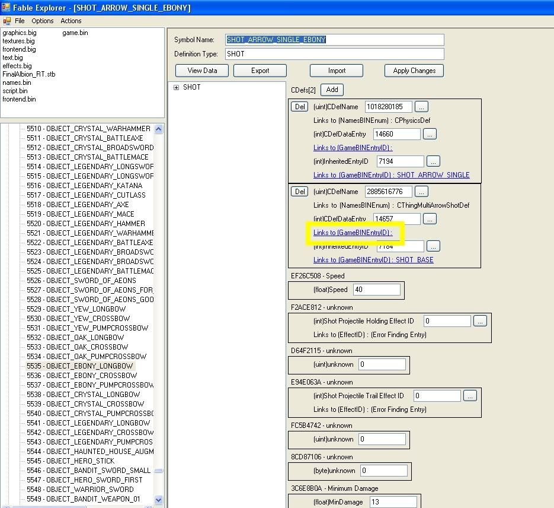
Task: Select script.bin in the file list
Action: pyautogui.click(x=15, y=91)
